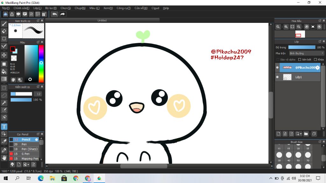326x183 pixels.
Task: Fit canvas to window in Navigator
Action: pyautogui.click(x=292, y=27)
